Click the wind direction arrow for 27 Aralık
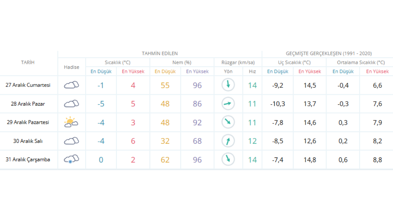393x221 pixels. (228, 85)
